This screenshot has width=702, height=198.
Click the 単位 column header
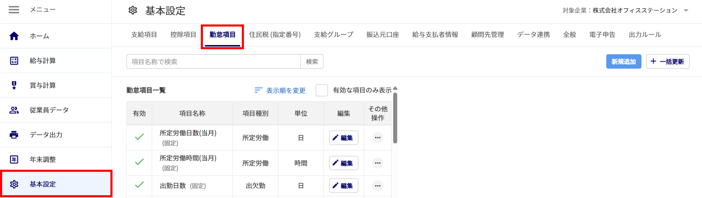coord(301,113)
